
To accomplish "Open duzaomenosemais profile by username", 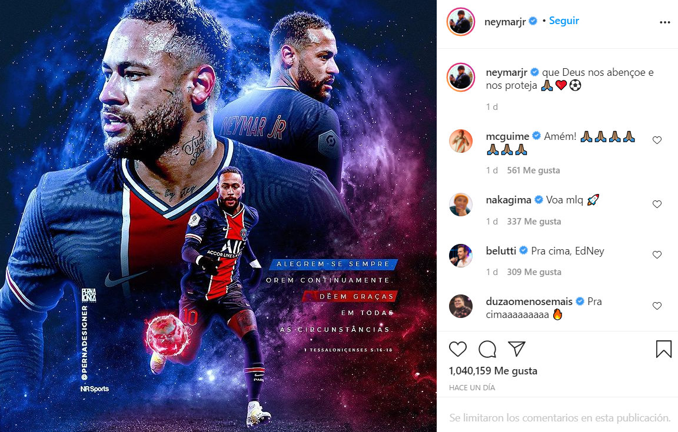I will click(529, 301).
